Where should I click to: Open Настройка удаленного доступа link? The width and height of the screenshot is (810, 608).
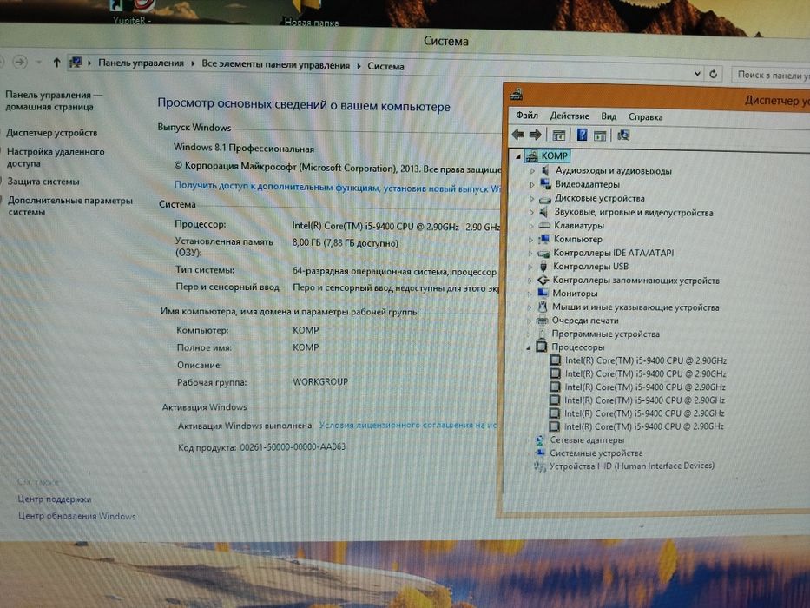pyautogui.click(x=56, y=157)
